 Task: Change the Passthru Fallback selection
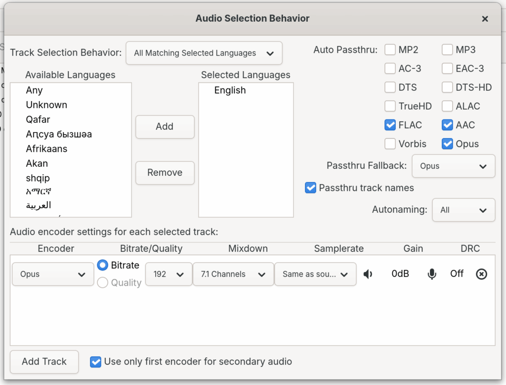[453, 166]
